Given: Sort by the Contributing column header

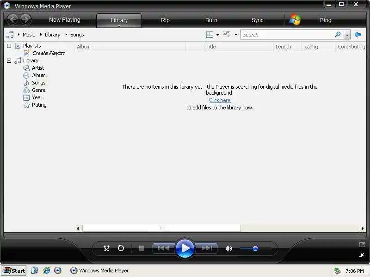Looking at the screenshot, I should (x=351, y=47).
